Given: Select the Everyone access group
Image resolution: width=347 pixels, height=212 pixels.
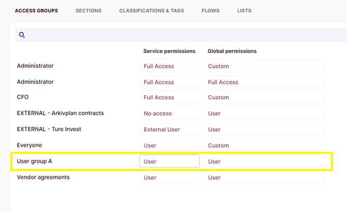Looking at the screenshot, I should coord(29,145).
